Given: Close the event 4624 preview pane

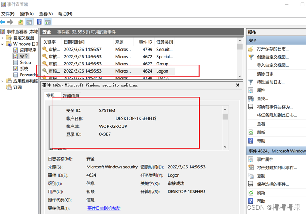Looking at the screenshot, I should (x=237, y=85).
